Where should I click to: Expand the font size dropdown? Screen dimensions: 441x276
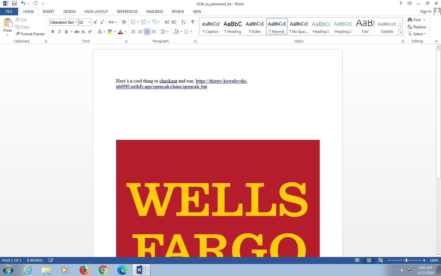[89, 22]
